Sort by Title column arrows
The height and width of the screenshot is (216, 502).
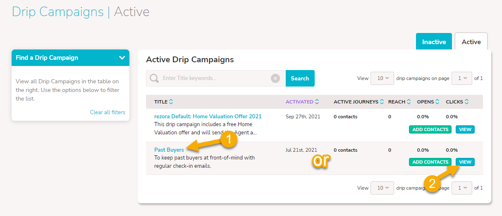tap(171, 102)
